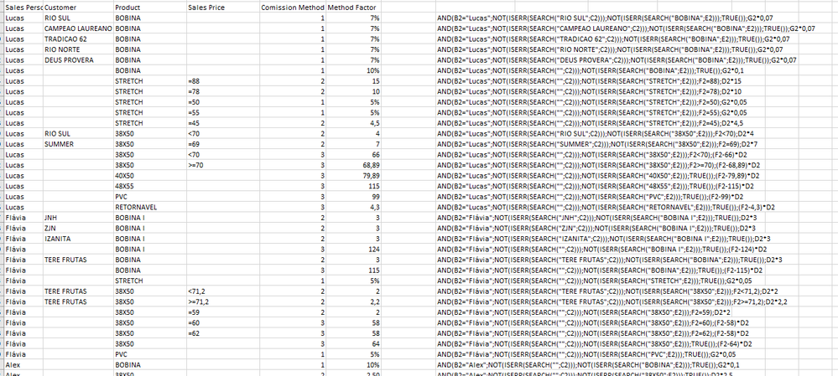
Task: Select the CAMPEAO LAUREANO customer cell
Action: (79, 28)
